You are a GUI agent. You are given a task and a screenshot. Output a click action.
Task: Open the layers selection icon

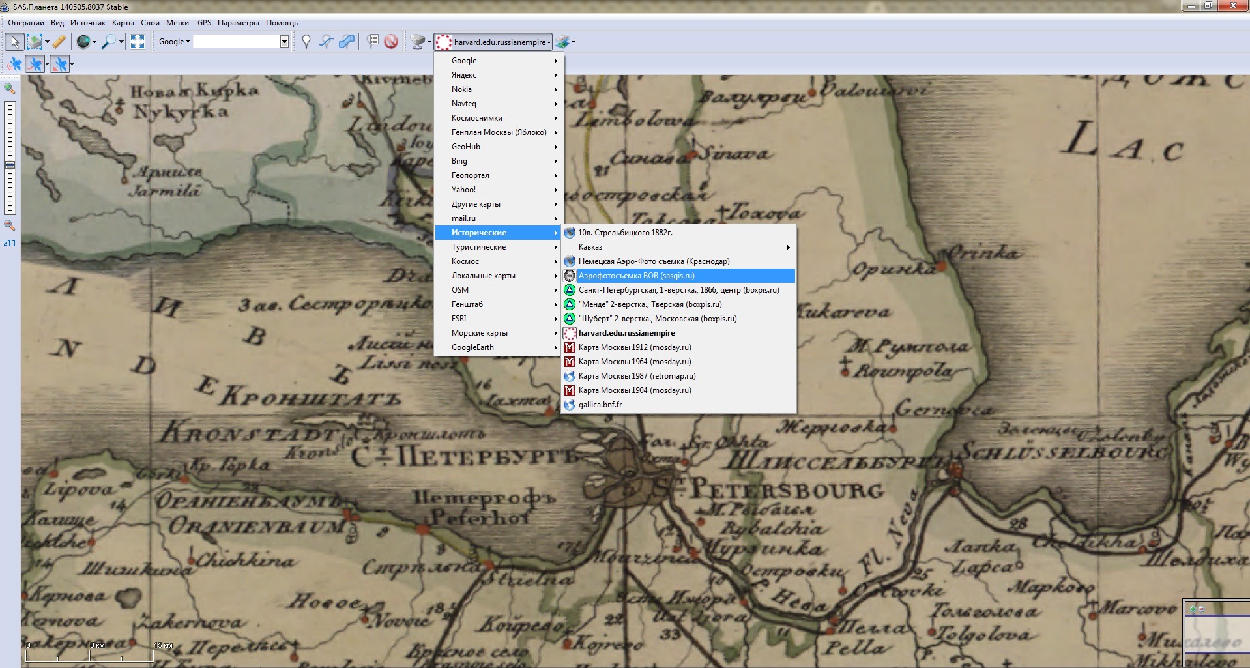[x=562, y=42]
